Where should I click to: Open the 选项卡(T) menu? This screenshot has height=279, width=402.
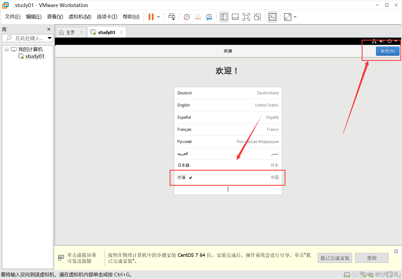[107, 17]
